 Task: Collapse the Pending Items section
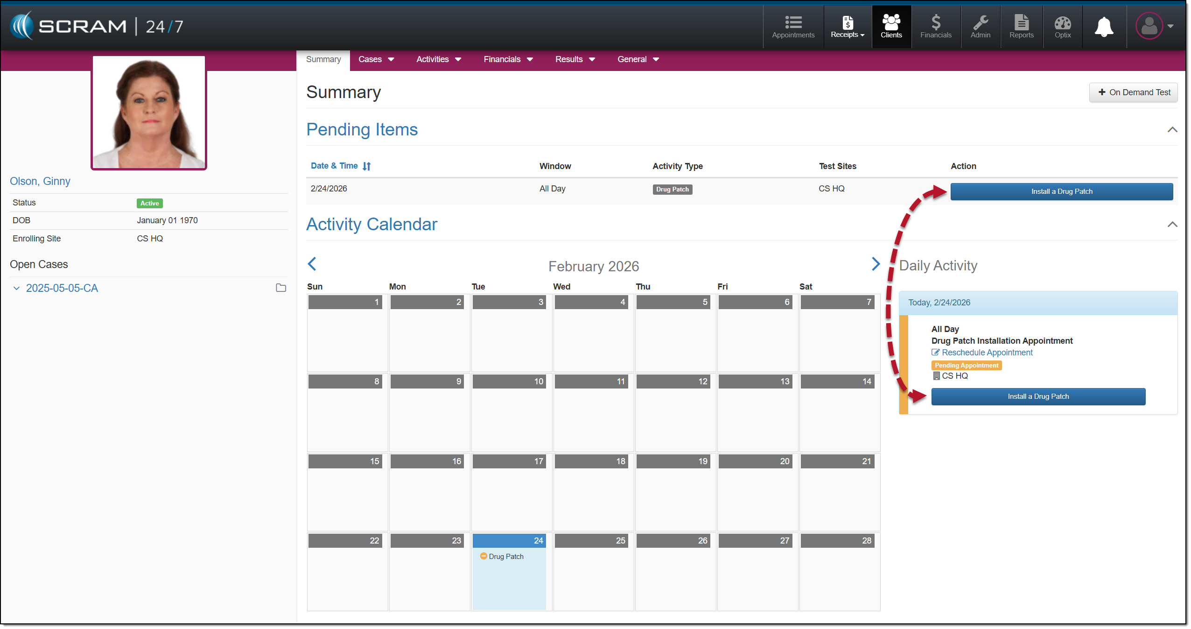[1172, 130]
